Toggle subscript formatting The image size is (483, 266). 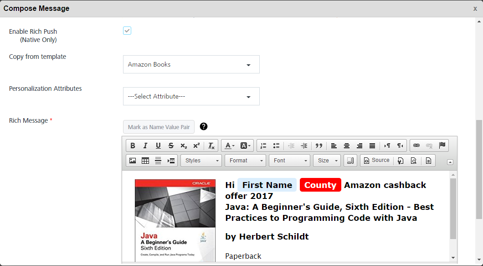click(x=184, y=146)
